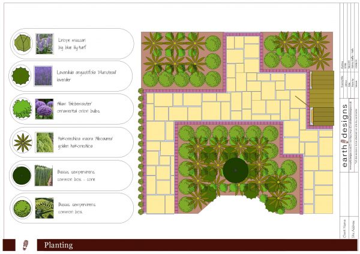Select the golden hakonechloa star-shaped symbol

click(23, 143)
